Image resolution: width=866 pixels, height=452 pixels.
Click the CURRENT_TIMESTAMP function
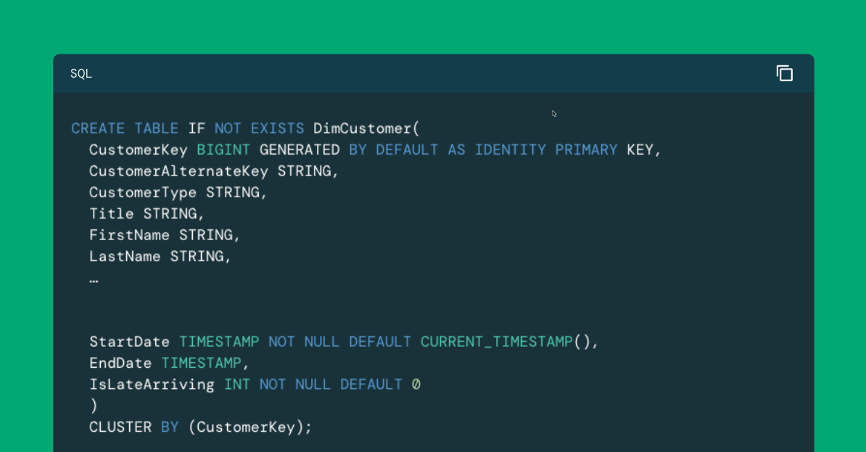click(x=496, y=342)
